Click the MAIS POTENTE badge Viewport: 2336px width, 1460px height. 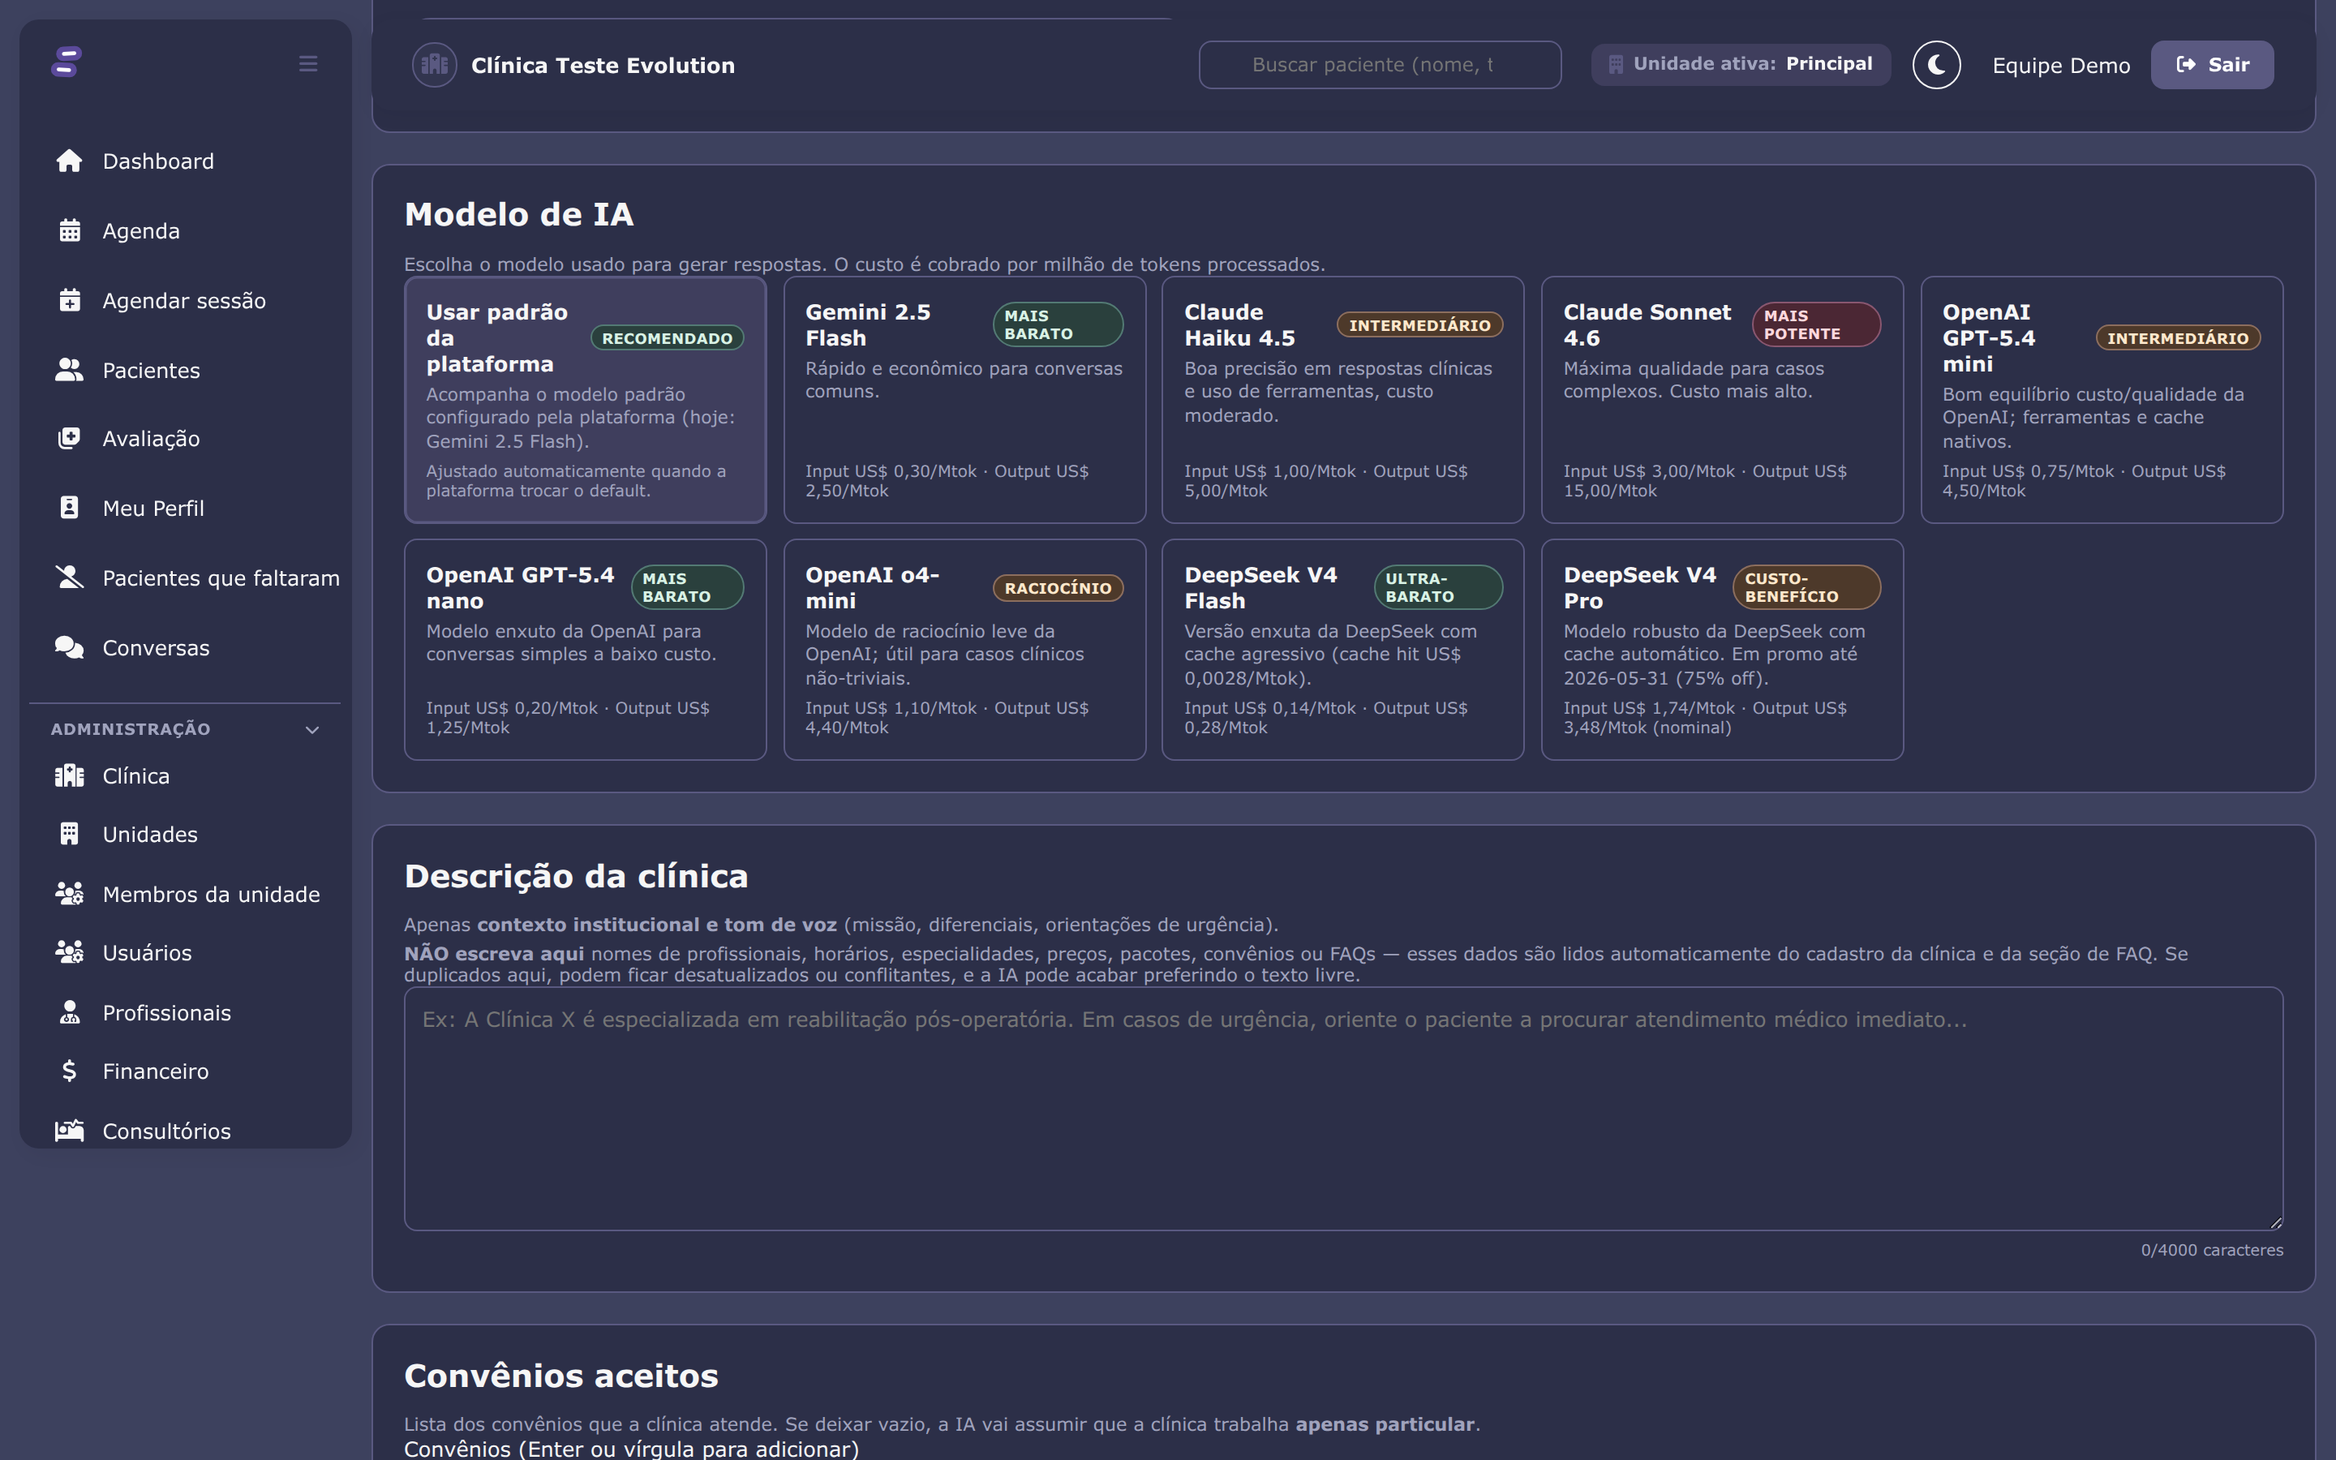[x=1816, y=324]
